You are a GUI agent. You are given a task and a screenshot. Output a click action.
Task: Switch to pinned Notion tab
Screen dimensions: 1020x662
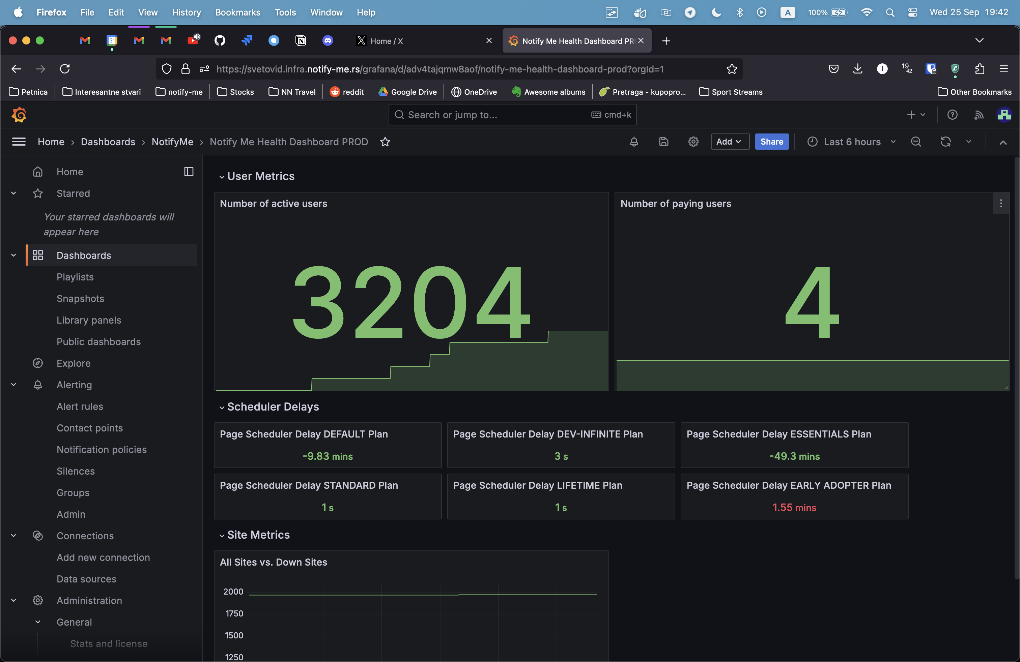[x=301, y=41]
